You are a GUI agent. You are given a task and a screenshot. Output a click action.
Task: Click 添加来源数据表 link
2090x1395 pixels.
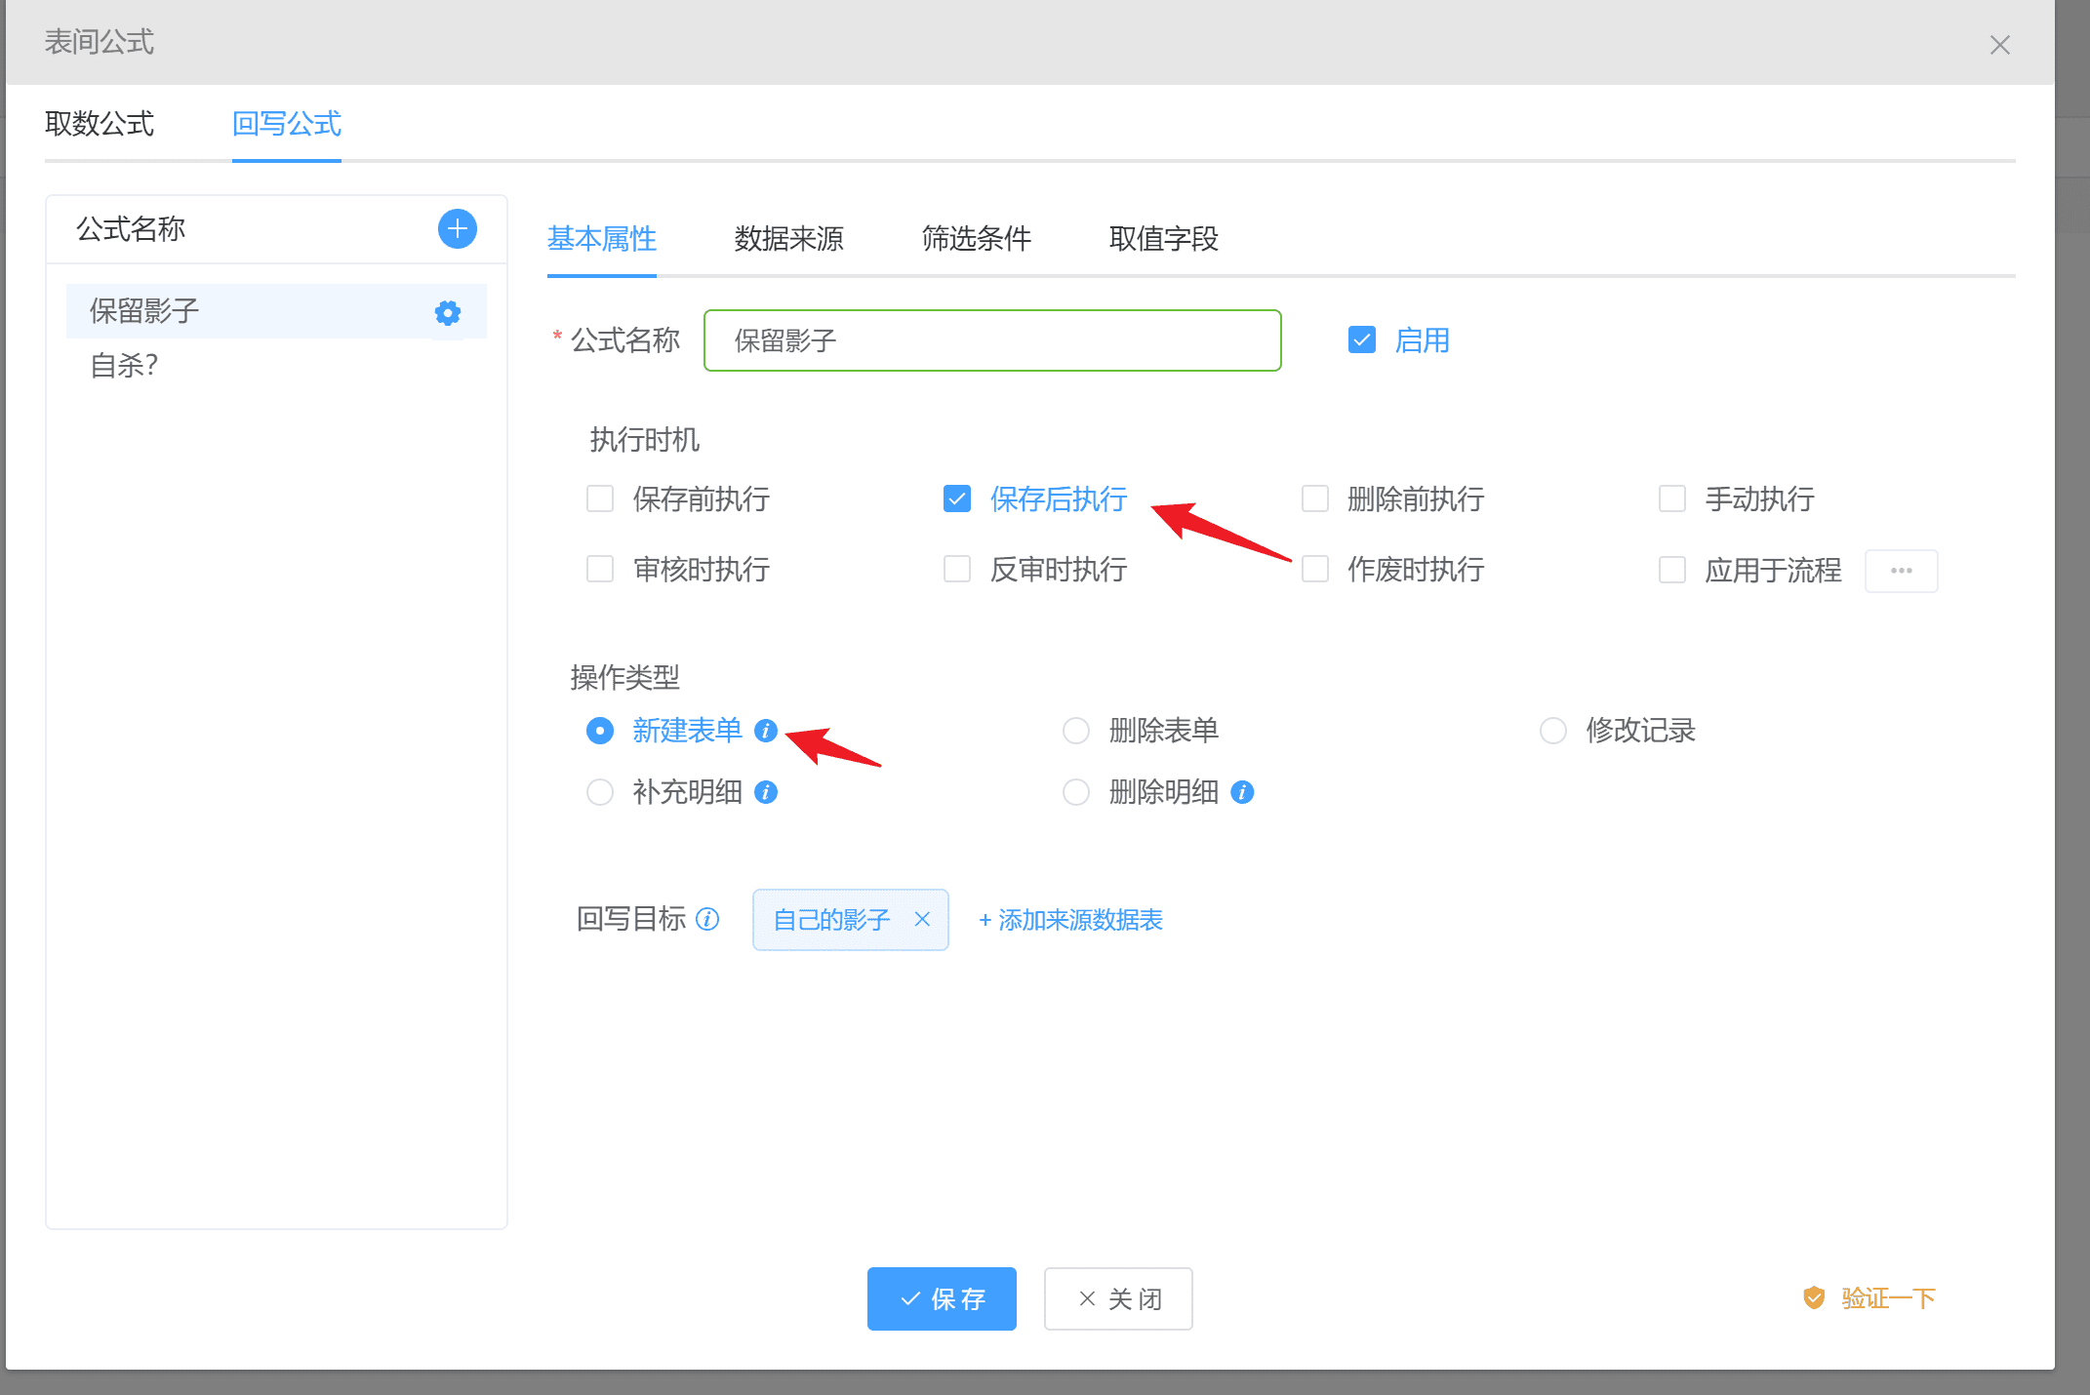[x=1070, y=920]
